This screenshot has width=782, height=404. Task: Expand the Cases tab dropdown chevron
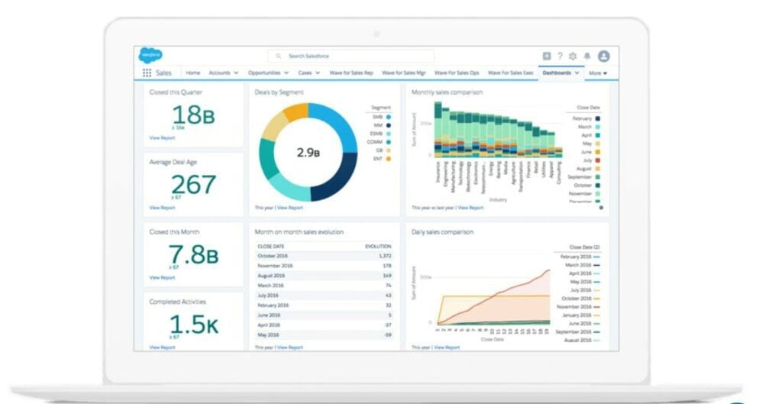[x=318, y=73]
